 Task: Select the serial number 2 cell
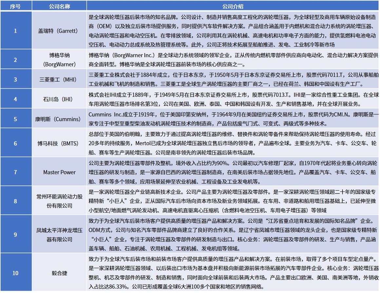click(x=16, y=59)
